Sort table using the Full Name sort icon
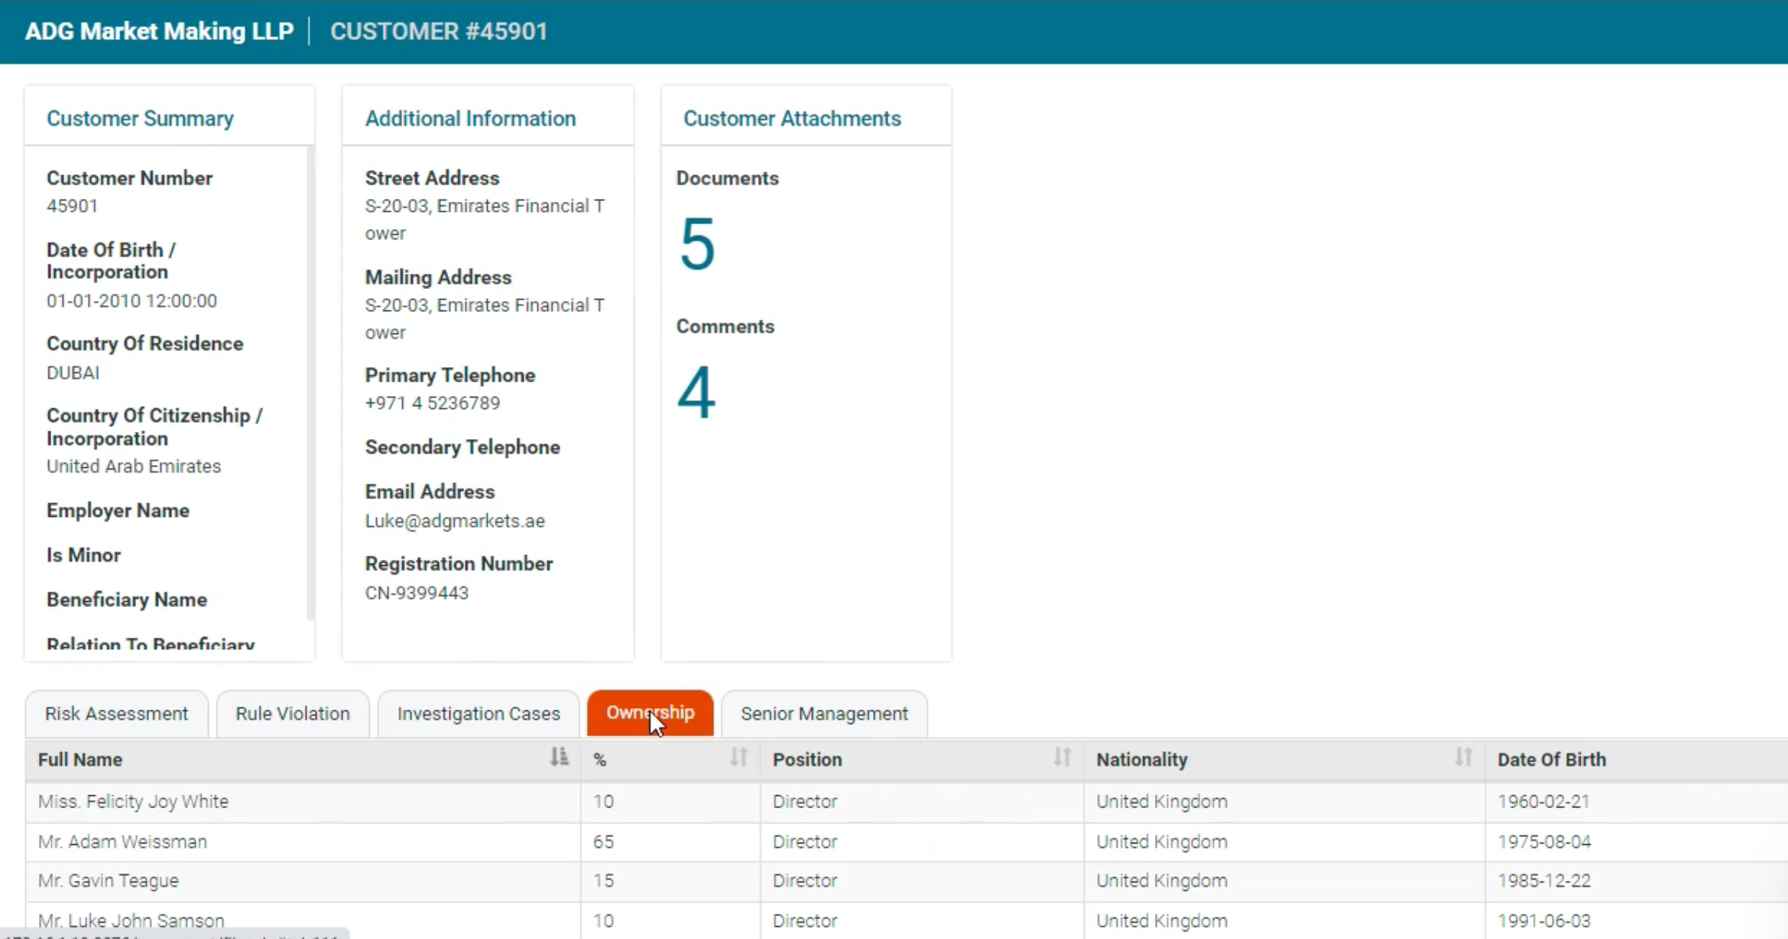This screenshot has width=1788, height=939. tap(558, 758)
